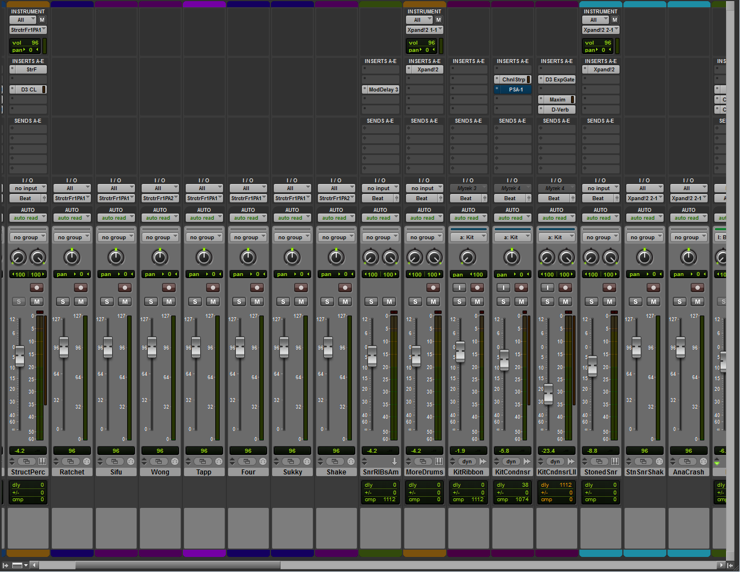Click the down-arrow path icon under the SnrRIBsAm fader
Viewport: 740px width, 572px height.
tap(394, 461)
